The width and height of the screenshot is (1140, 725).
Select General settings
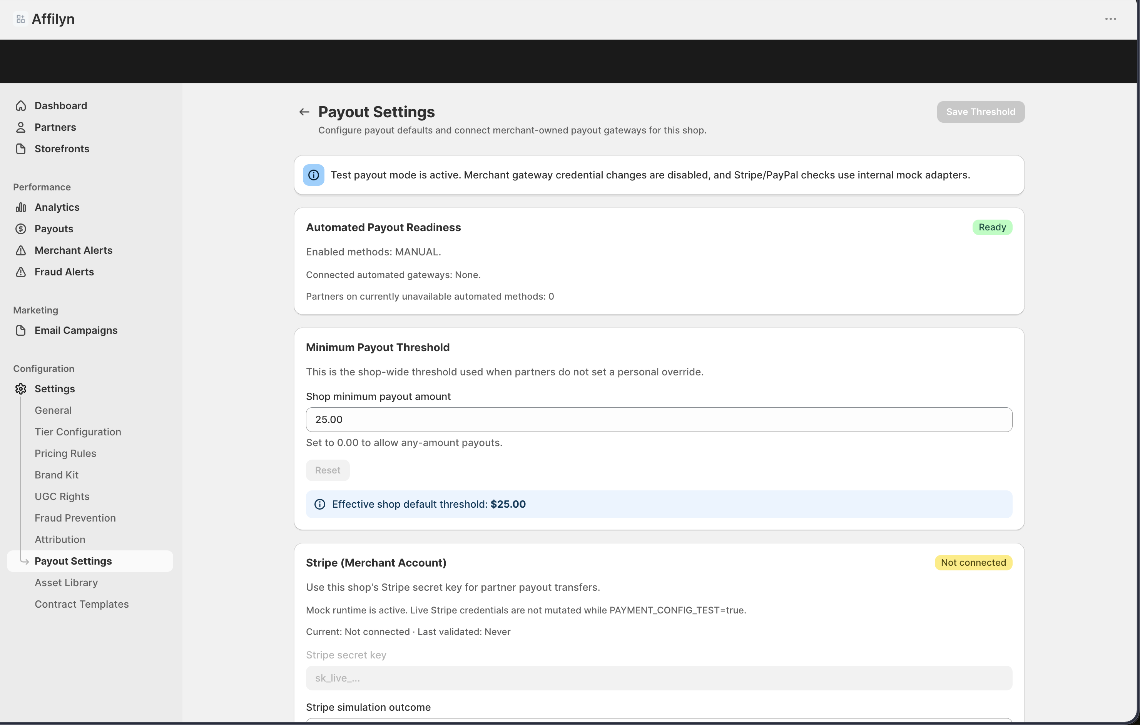coord(53,410)
